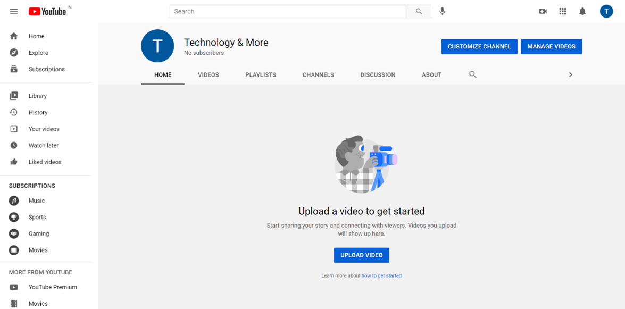
Task: Click into the Search text field
Action: 287,11
